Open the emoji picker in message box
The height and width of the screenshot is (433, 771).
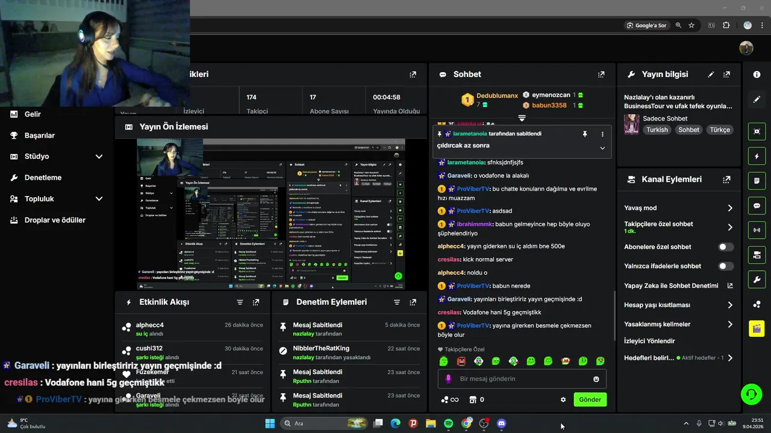(596, 379)
